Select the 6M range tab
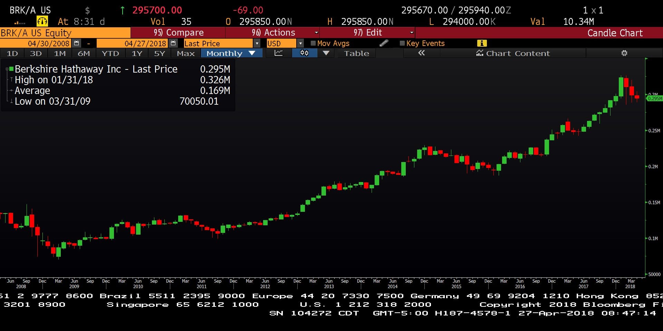Image resolution: width=663 pixels, height=331 pixels. 84,53
